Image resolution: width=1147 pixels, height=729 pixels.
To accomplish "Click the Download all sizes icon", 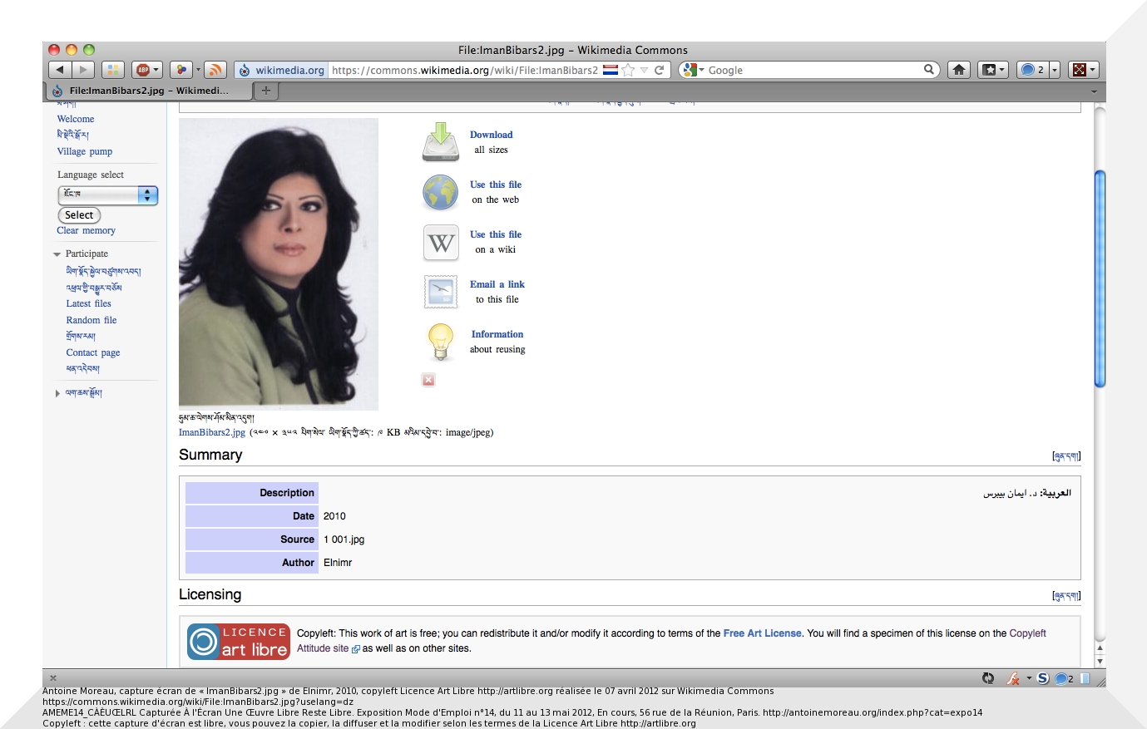I will pyautogui.click(x=440, y=142).
